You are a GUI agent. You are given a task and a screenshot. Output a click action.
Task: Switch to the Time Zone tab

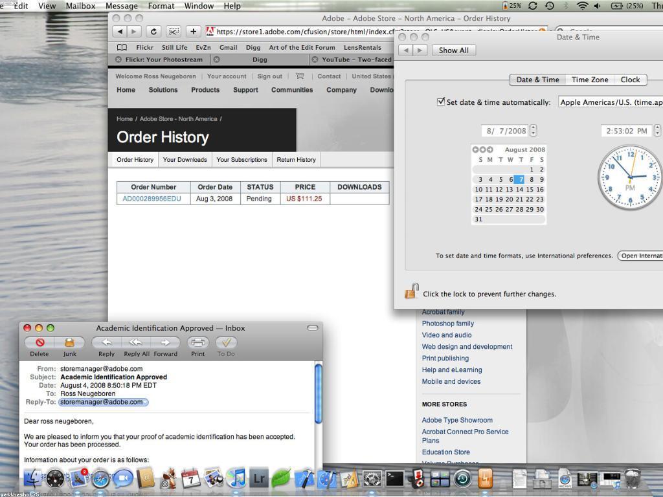click(x=589, y=80)
